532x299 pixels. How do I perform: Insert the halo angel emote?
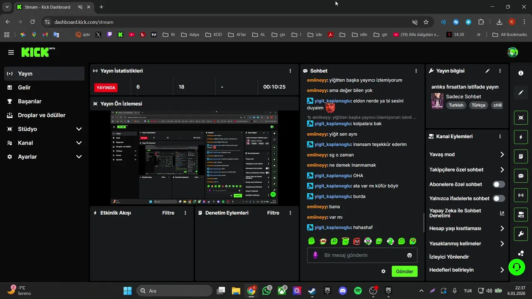[x=345, y=241]
